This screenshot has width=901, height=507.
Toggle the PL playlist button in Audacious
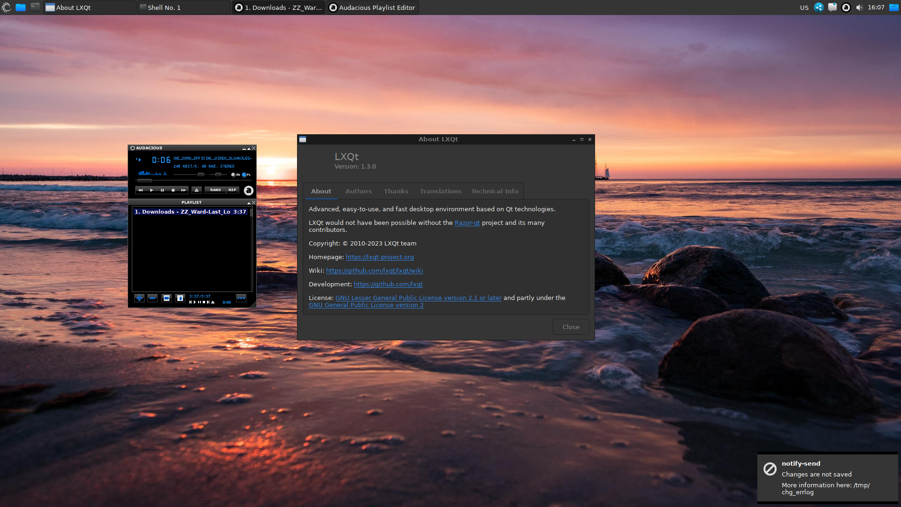246,175
